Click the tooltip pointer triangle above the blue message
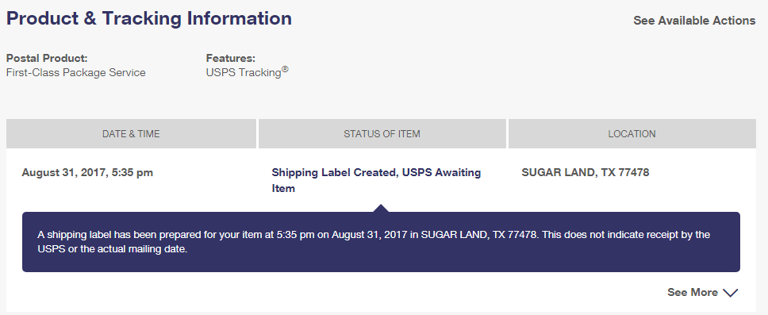Screen dimensions: 768x315 pyautogui.click(x=381, y=208)
